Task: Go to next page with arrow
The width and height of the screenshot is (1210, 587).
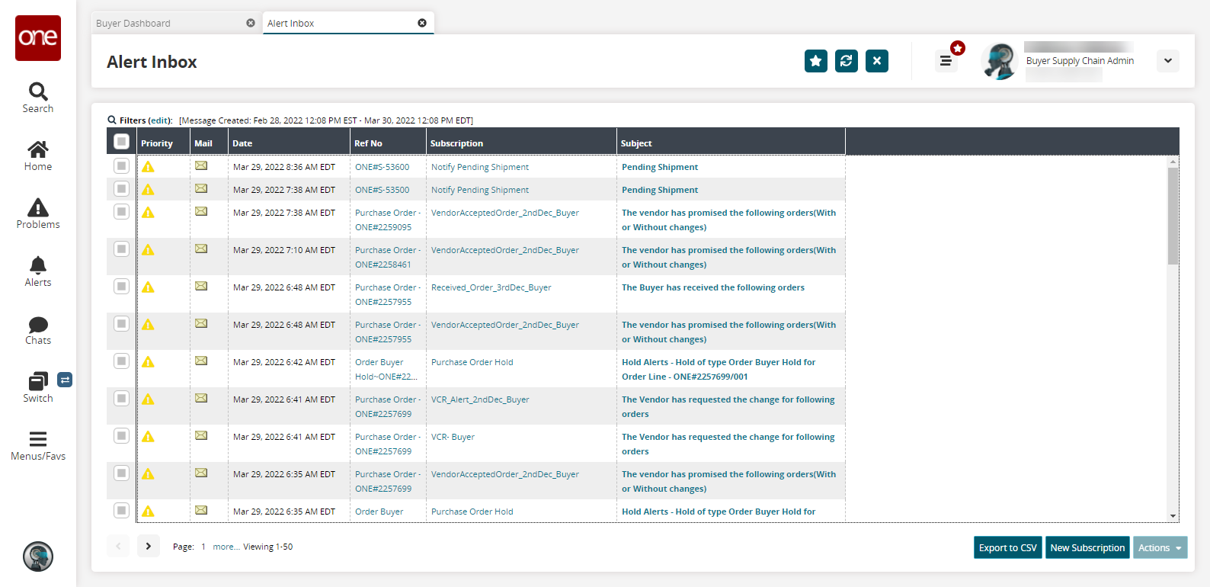Action: coord(149,547)
